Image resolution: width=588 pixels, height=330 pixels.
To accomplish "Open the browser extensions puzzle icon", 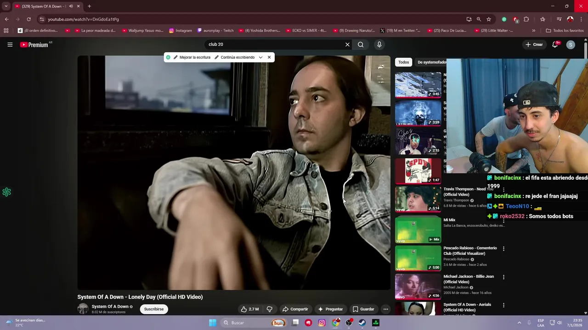I will (x=526, y=19).
